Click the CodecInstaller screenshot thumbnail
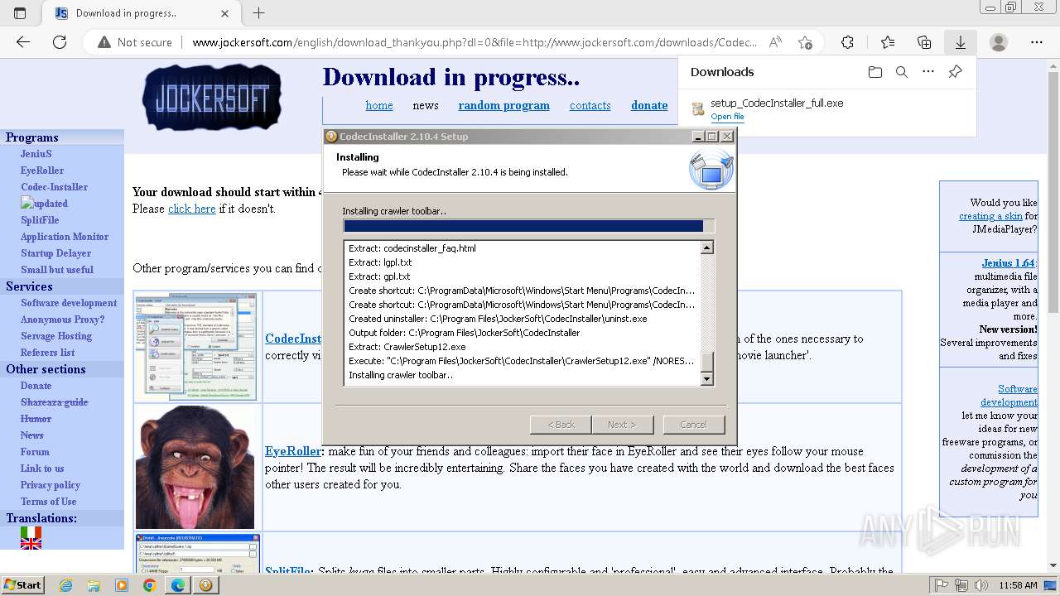This screenshot has width=1060, height=596. coord(196,346)
